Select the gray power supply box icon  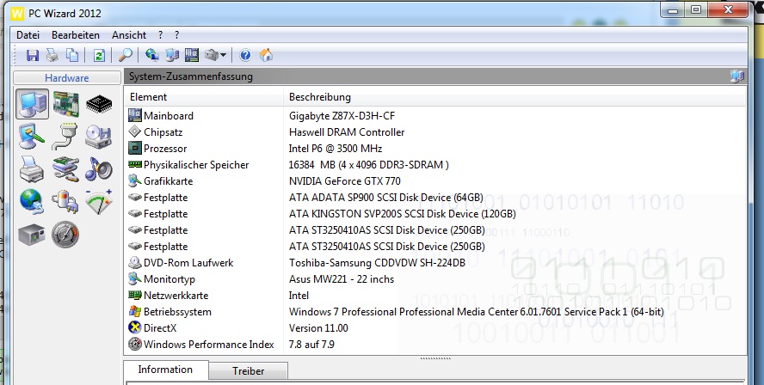click(32, 235)
